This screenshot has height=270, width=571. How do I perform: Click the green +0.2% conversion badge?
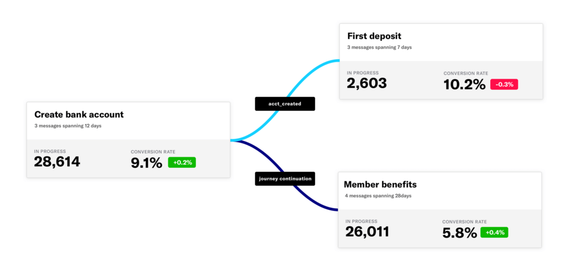click(182, 162)
